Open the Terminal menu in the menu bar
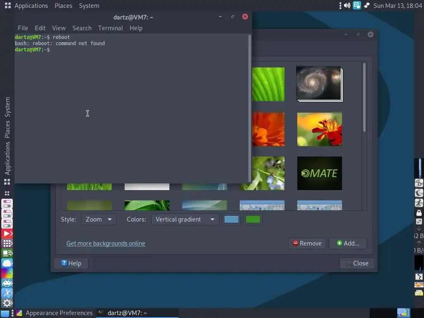Viewport: 424px width, 318px height. (110, 28)
